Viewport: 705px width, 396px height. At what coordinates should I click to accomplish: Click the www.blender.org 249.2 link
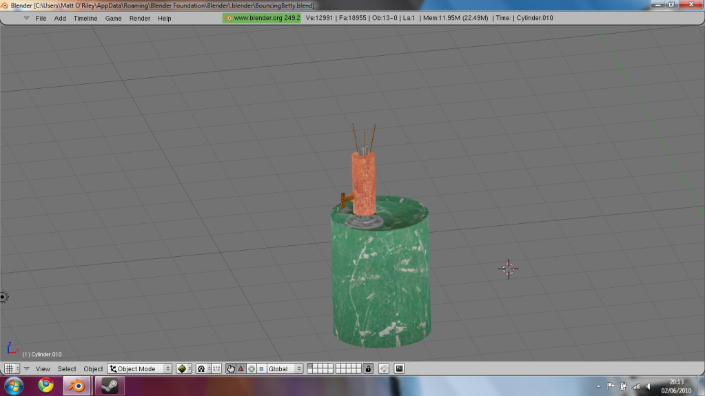pyautogui.click(x=263, y=18)
